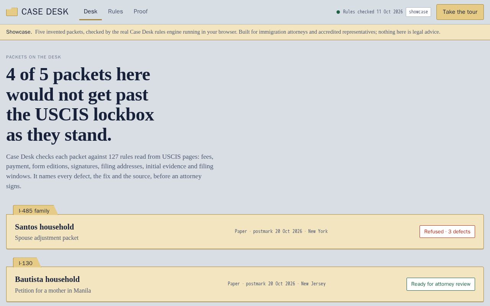
Task: Click the Case Desk folder logo icon
Action: [12, 12]
